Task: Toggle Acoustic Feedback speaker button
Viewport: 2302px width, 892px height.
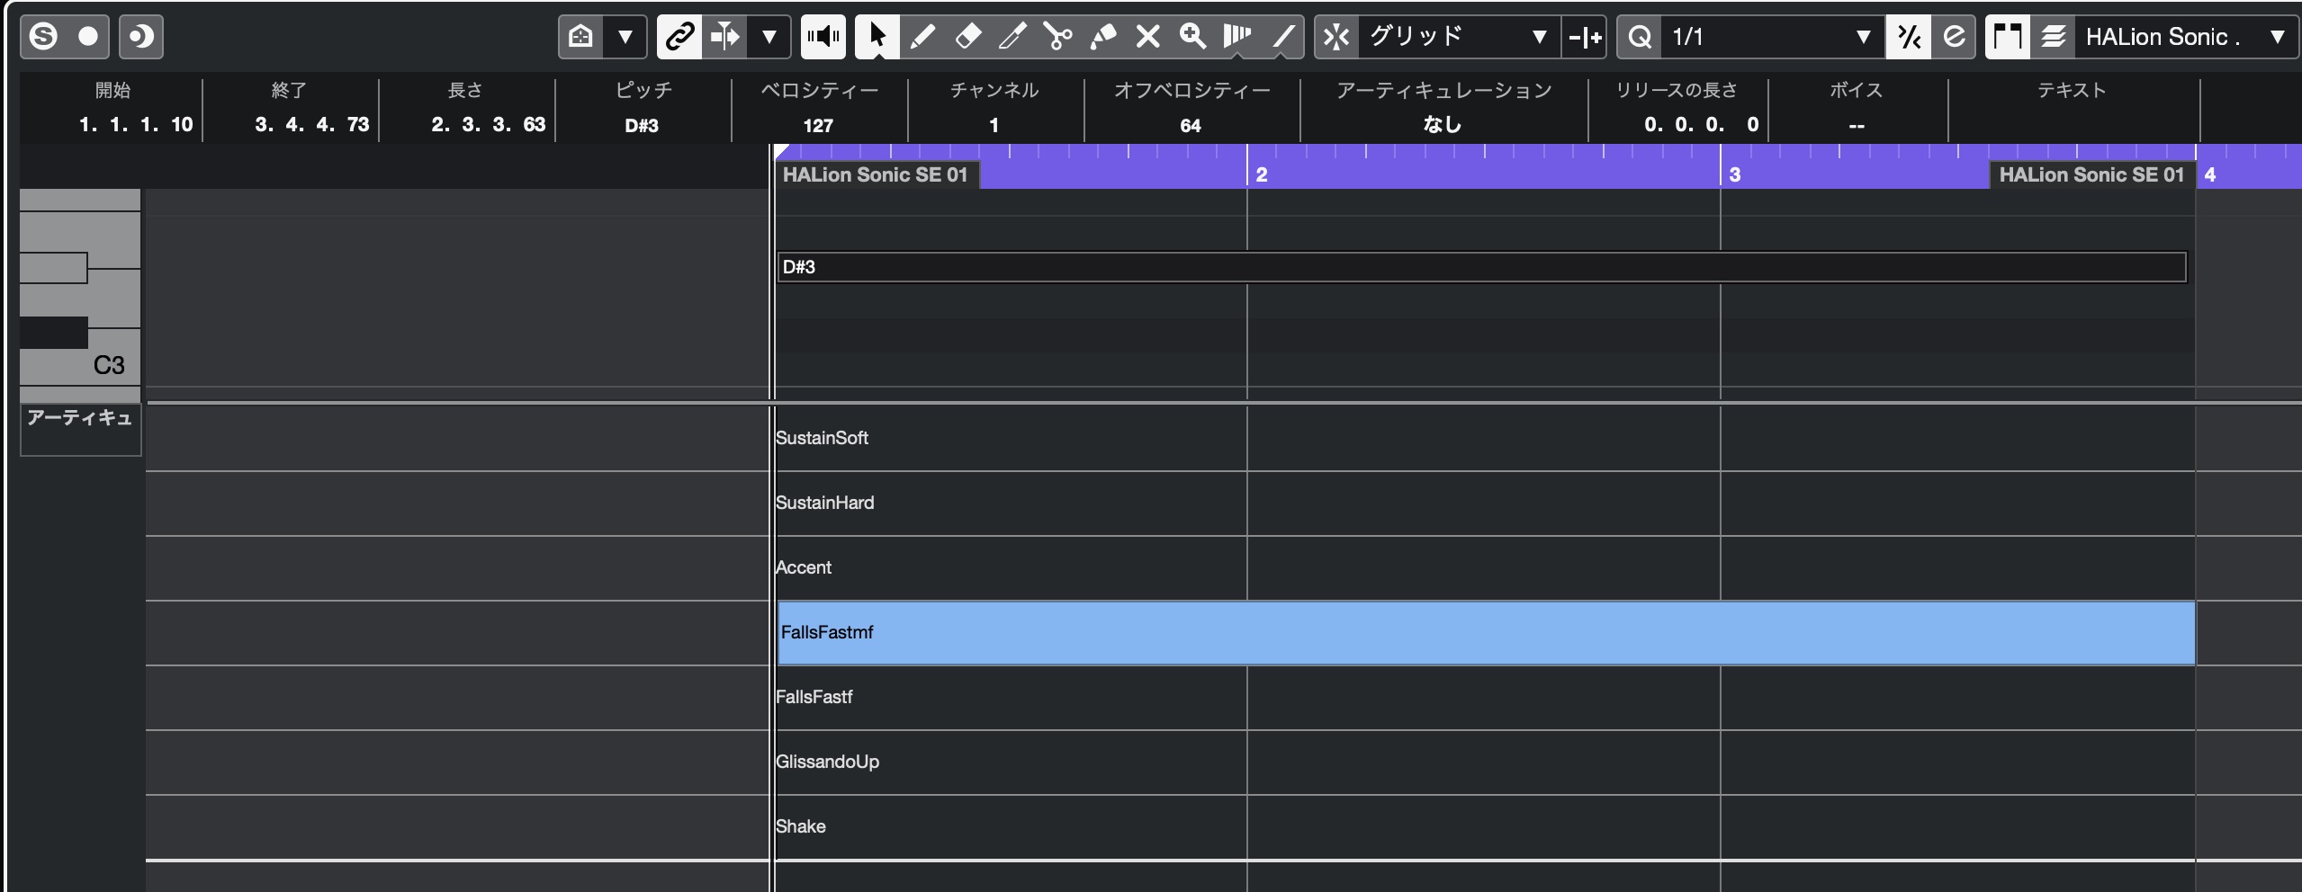Action: point(823,37)
